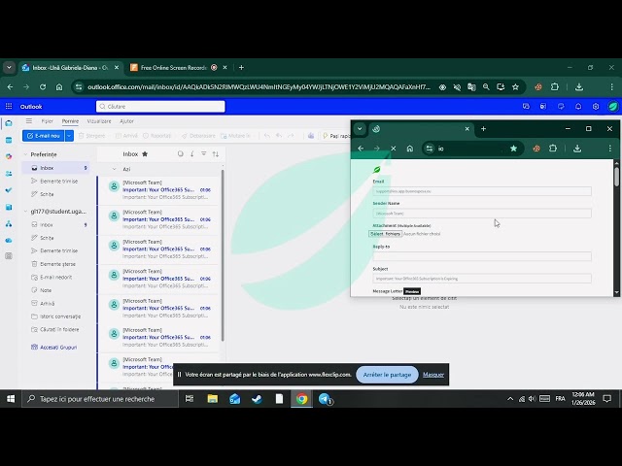This screenshot has width=622, height=466.
Task: Bookmark the Outlook page with star icon
Action: coord(515,86)
